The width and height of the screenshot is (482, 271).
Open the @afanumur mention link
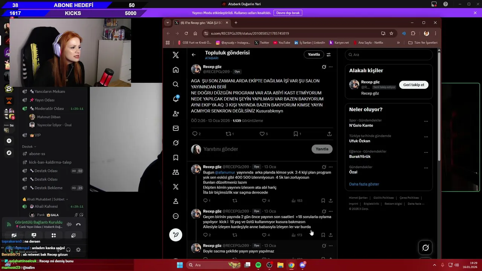click(x=225, y=172)
